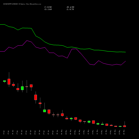Click the low value 'L: 0.70'
Image resolution: width=139 pixels, height=139 pixels.
70,9
